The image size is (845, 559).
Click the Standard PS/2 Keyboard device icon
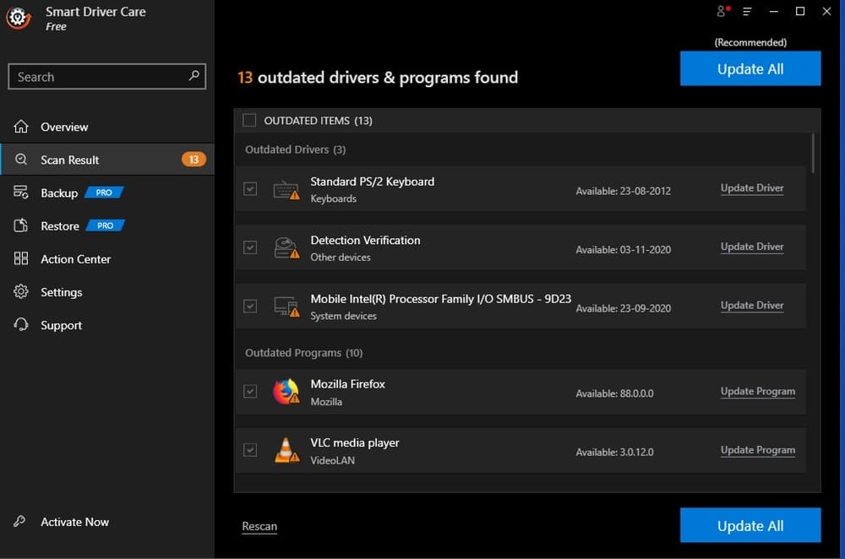tap(286, 189)
